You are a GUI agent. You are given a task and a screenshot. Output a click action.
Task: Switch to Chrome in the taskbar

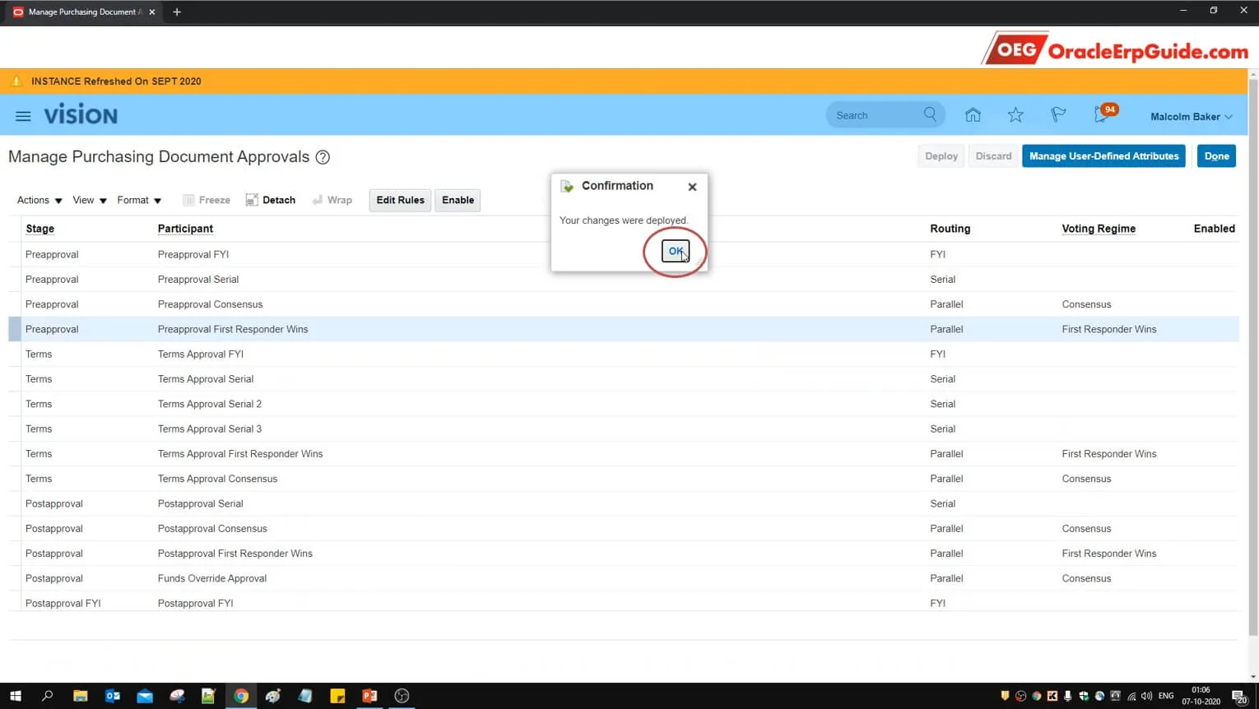[x=240, y=696]
